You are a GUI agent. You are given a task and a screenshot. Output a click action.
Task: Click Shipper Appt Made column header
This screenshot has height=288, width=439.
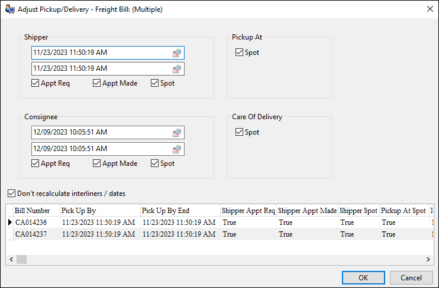click(307, 211)
